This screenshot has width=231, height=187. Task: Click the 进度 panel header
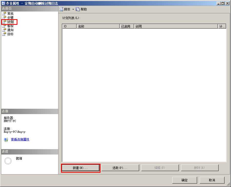[29, 152]
